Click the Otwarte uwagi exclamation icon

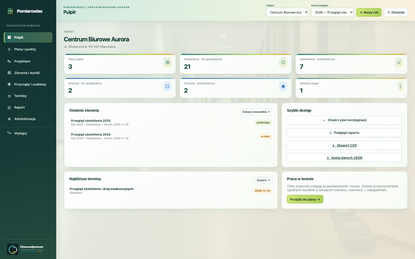pyautogui.click(x=400, y=86)
